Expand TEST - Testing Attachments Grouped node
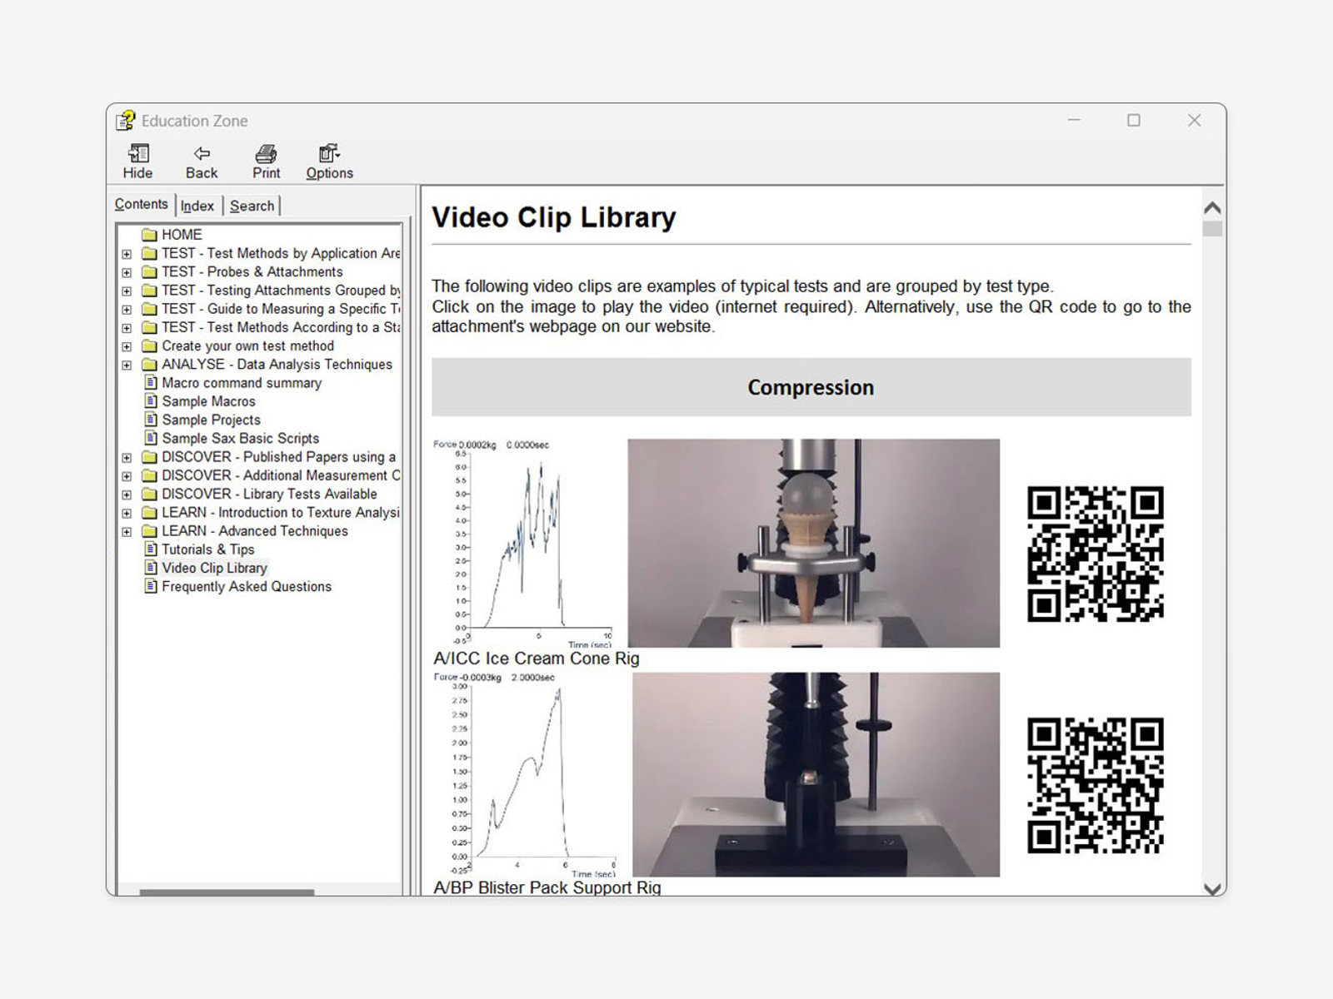This screenshot has width=1333, height=999. tap(127, 291)
